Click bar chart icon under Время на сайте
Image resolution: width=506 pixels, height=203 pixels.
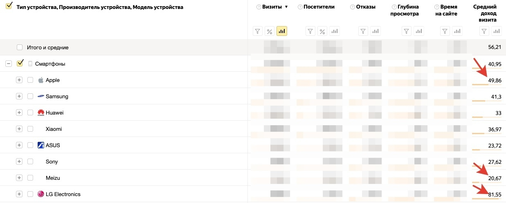click(457, 31)
